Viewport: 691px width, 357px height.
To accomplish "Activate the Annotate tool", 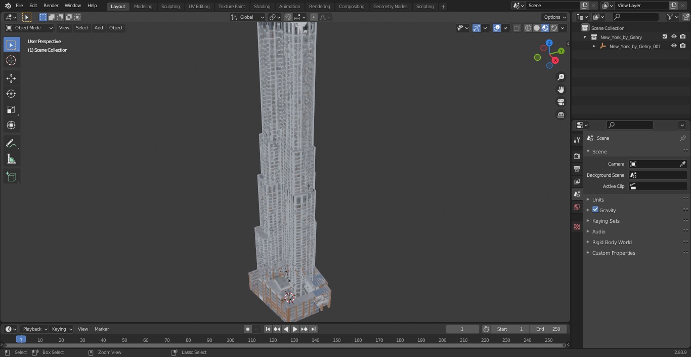I will (11, 143).
